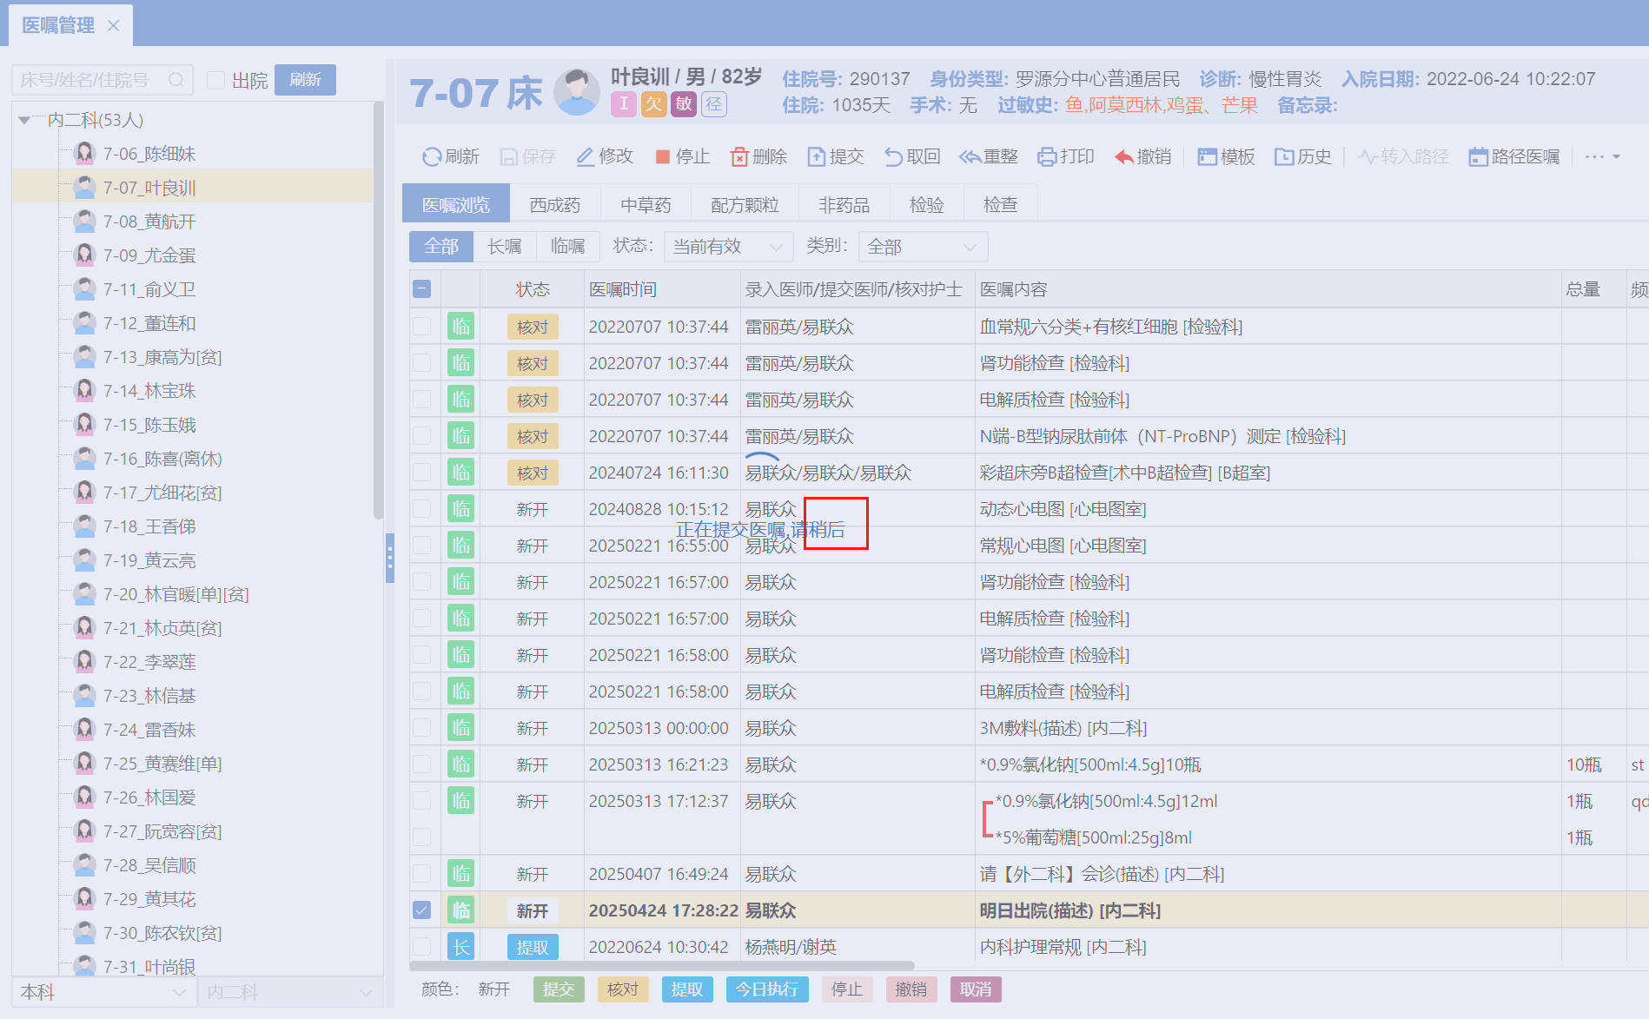Click the green 临 icon for 3M敷料 row
Viewport: 1649px width, 1019px height.
click(x=461, y=728)
